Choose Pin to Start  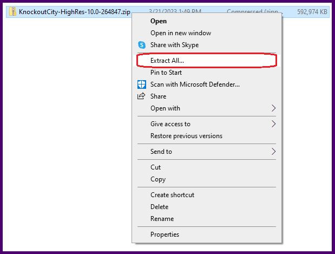coord(166,73)
